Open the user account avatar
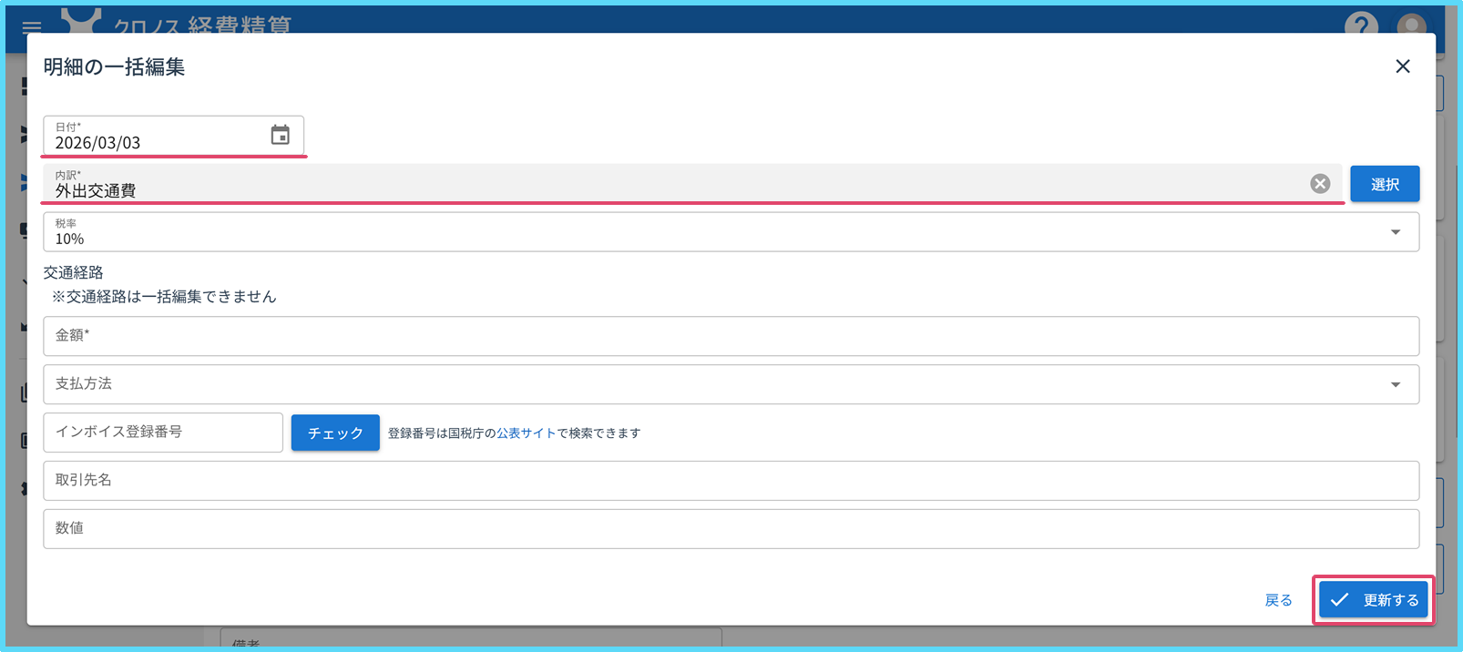The height and width of the screenshot is (652, 1463). click(1411, 25)
